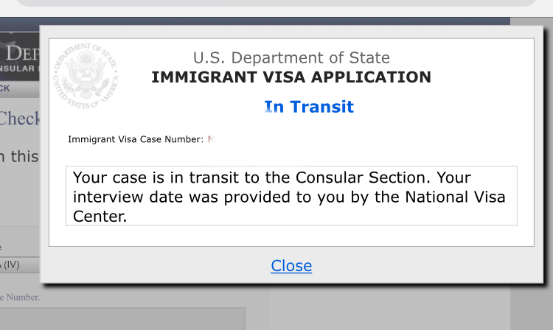This screenshot has width=553, height=330.
Task: Focus the browser address bar at top
Action: point(276,3)
